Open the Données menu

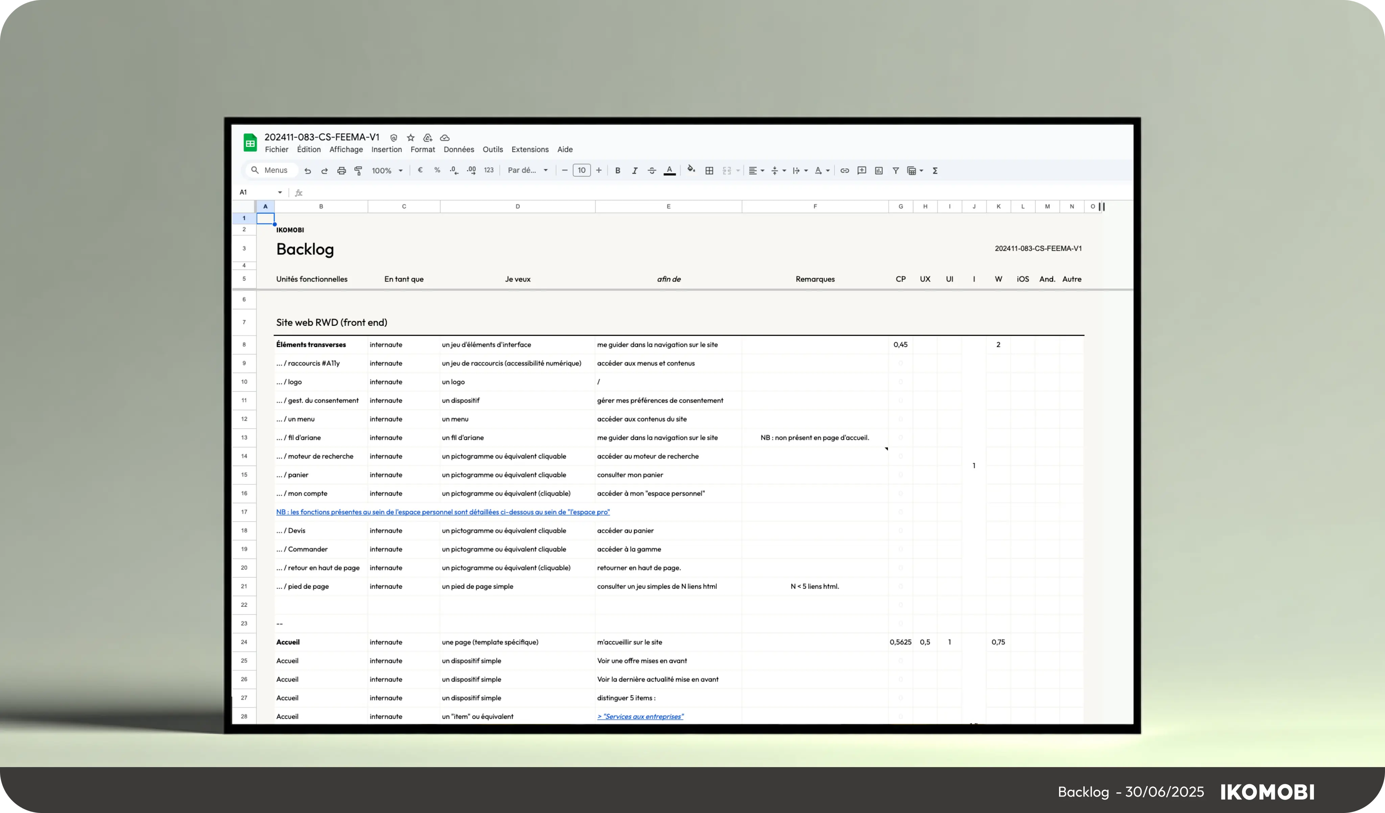459,149
